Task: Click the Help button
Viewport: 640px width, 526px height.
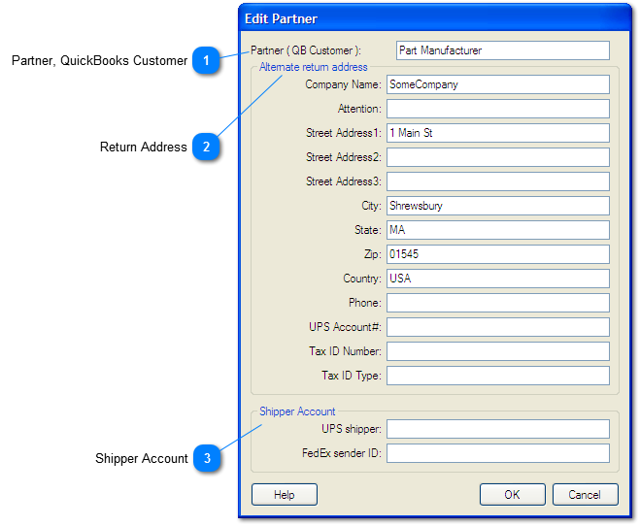Action: coord(284,495)
